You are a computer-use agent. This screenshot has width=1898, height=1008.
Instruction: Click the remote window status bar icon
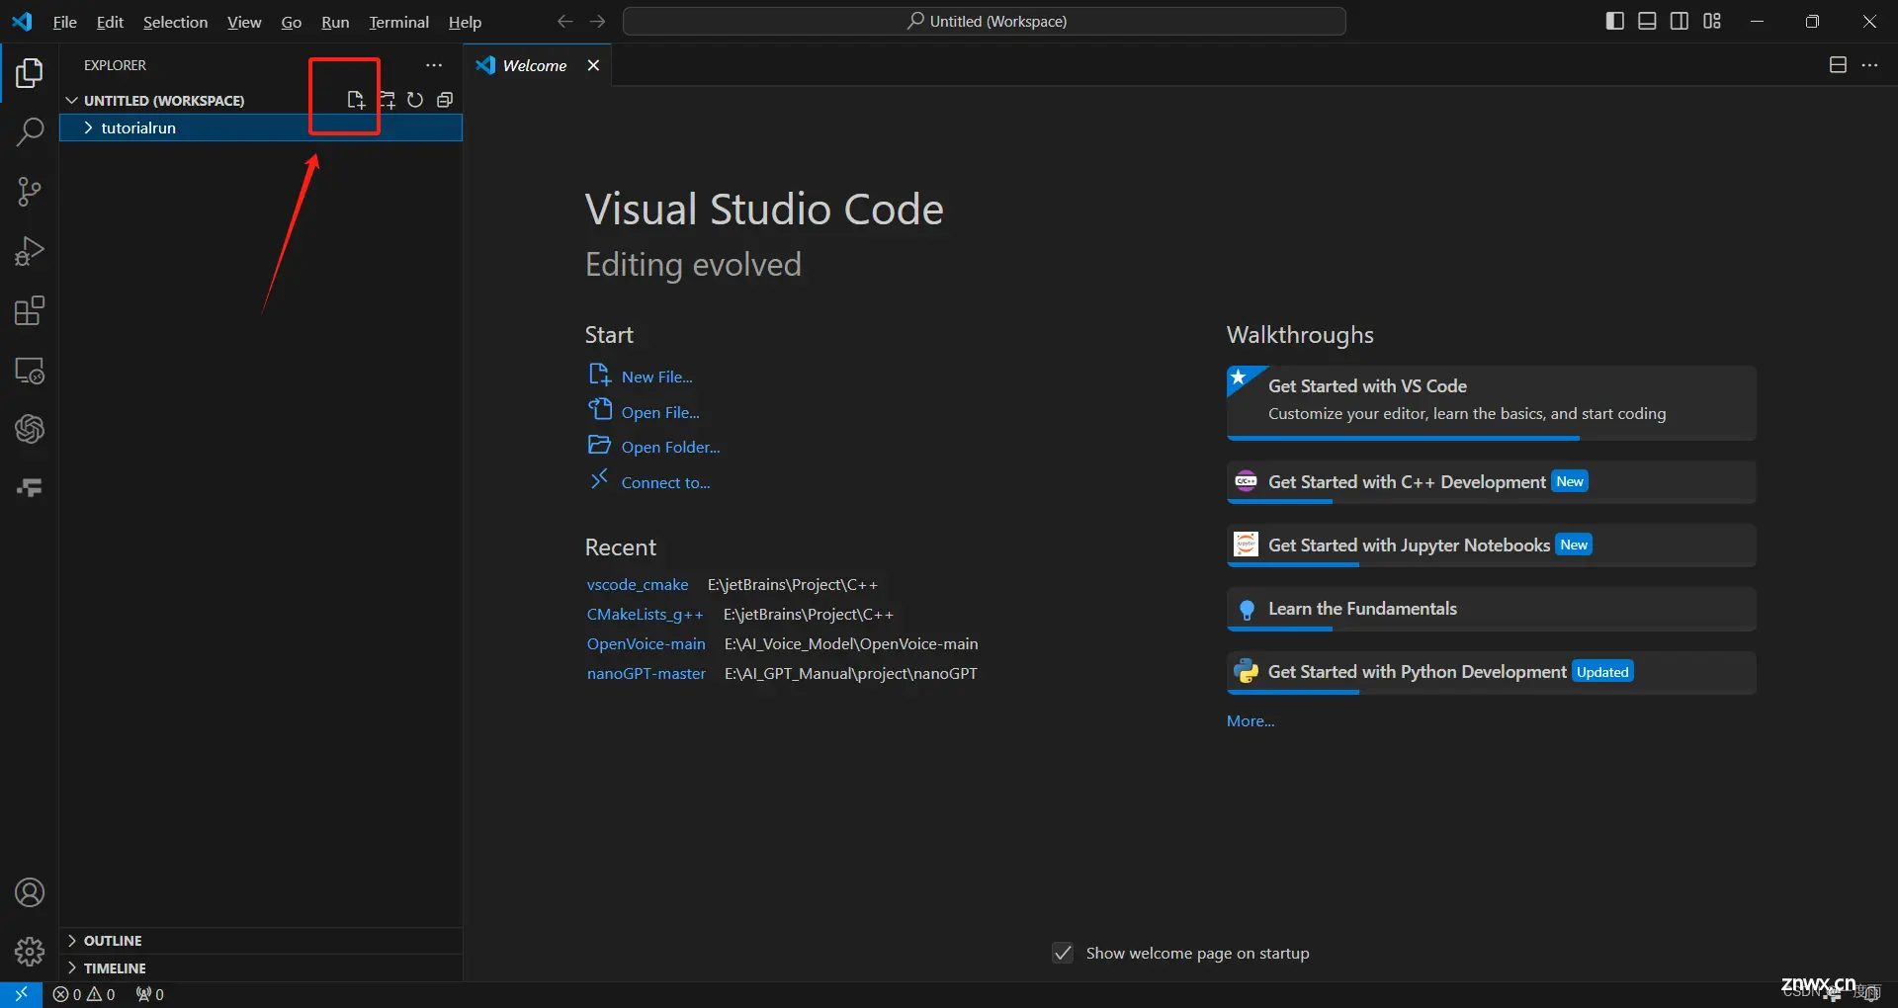point(21,994)
